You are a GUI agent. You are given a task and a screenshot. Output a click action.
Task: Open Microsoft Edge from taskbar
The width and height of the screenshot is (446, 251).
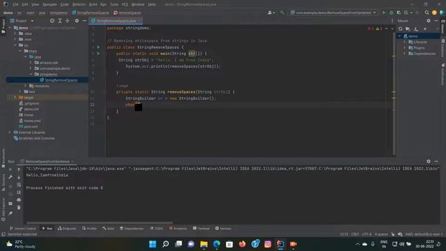217,244
